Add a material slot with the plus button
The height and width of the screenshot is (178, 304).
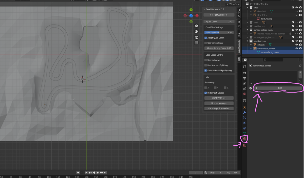pos(300,72)
